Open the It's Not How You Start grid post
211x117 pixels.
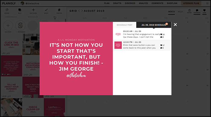[x=11, y=66]
